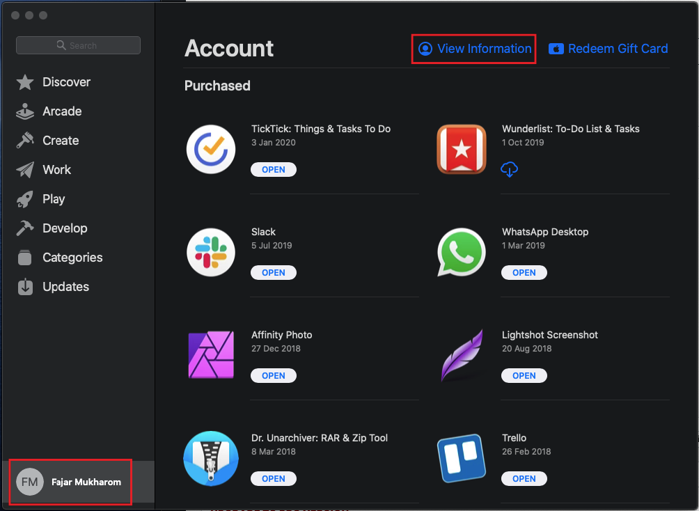Open Lightshot Screenshot via OPEN button

[524, 375]
